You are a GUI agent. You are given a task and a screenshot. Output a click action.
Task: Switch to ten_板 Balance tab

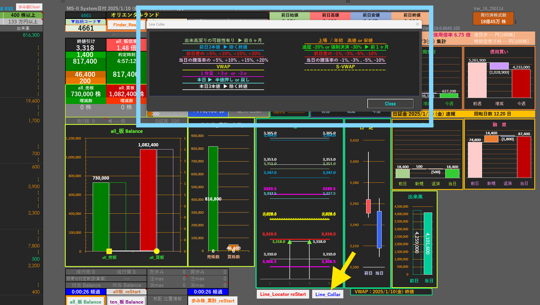click(127, 302)
